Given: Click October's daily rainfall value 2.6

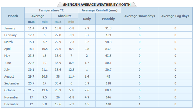Looking at the screenshot, I should [87, 90].
